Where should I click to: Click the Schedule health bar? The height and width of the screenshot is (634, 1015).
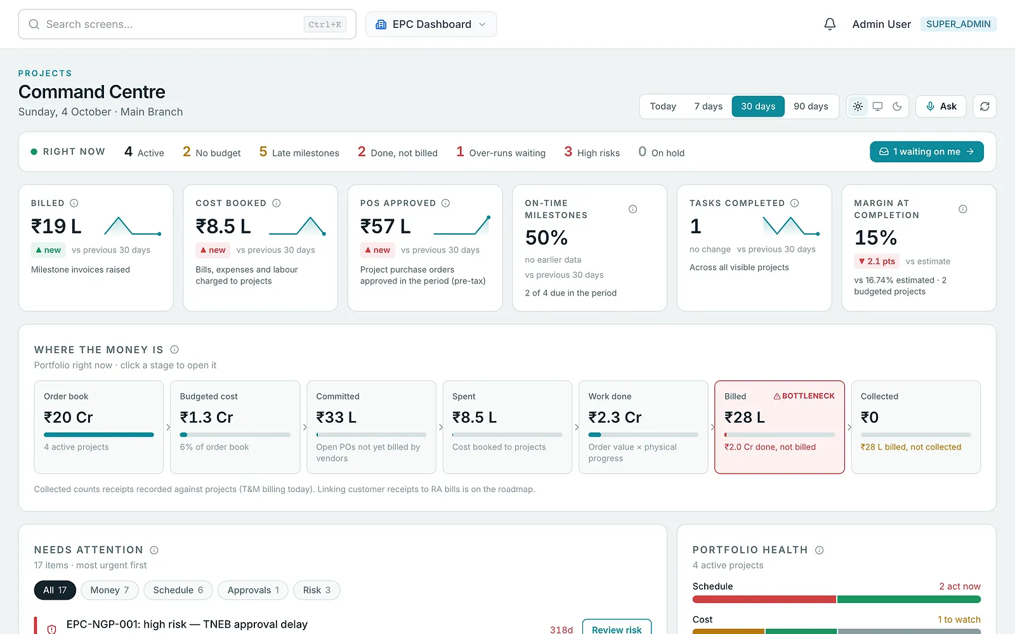tap(837, 599)
